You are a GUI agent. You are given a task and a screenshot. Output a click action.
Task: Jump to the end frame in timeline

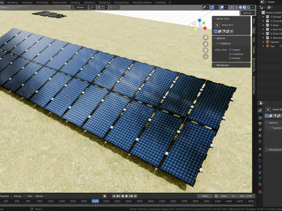(x=135, y=196)
